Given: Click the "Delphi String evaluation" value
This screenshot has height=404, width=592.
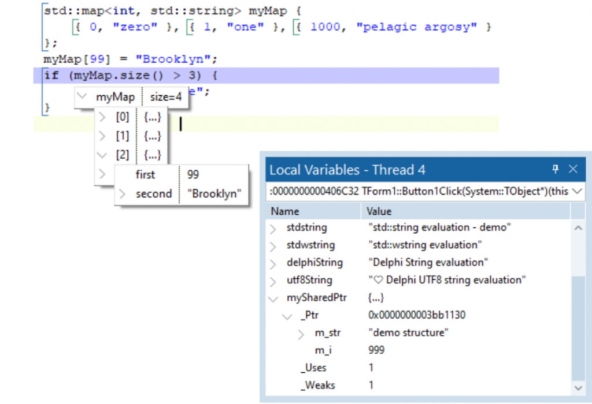Looking at the screenshot, I should 428,262.
